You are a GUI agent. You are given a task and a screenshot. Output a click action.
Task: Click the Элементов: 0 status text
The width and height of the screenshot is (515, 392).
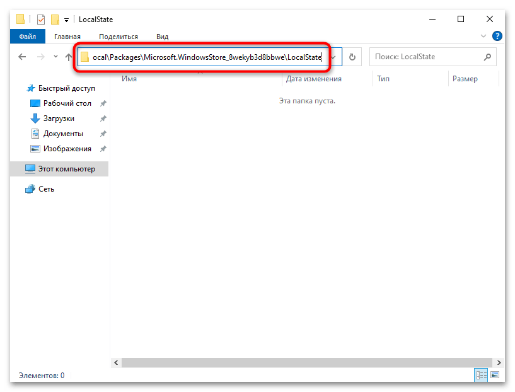point(42,375)
